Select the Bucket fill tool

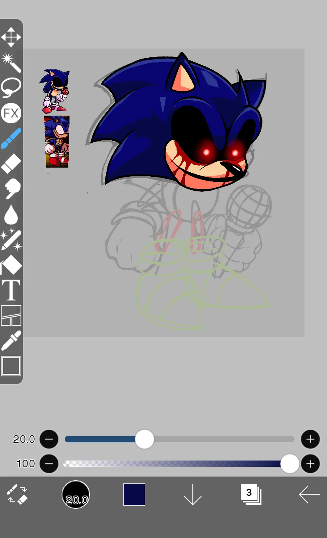coord(11,264)
